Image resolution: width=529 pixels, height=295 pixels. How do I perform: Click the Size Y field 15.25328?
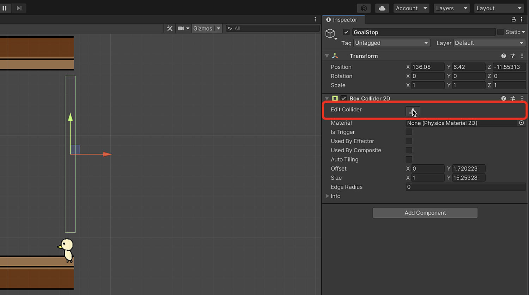[x=469, y=178]
